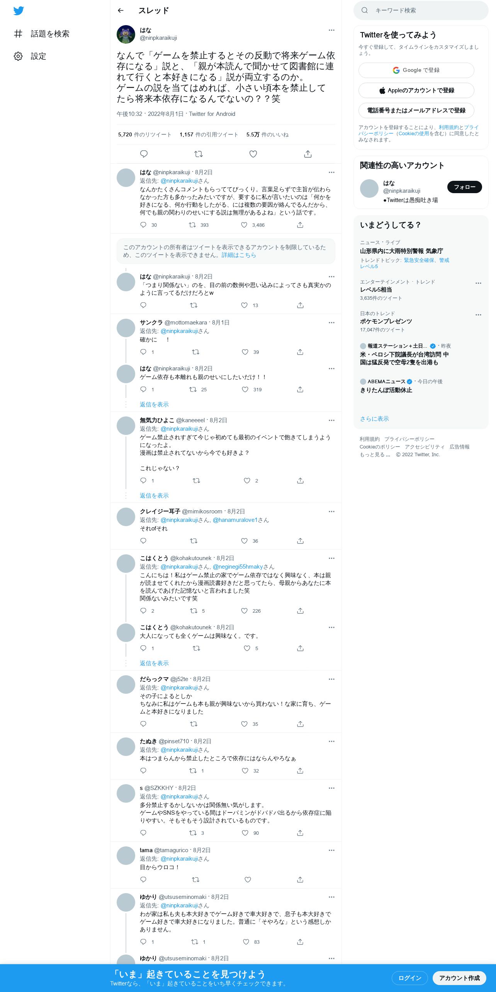Open 詳細はこちら link in restricted notice
496x992 pixels.
(x=239, y=255)
